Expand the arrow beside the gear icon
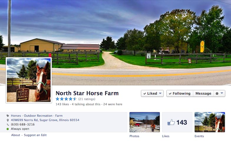 tap(222, 93)
